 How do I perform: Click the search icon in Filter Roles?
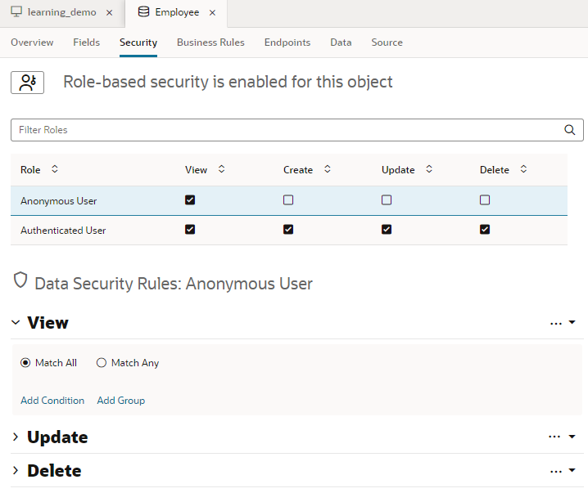point(570,130)
